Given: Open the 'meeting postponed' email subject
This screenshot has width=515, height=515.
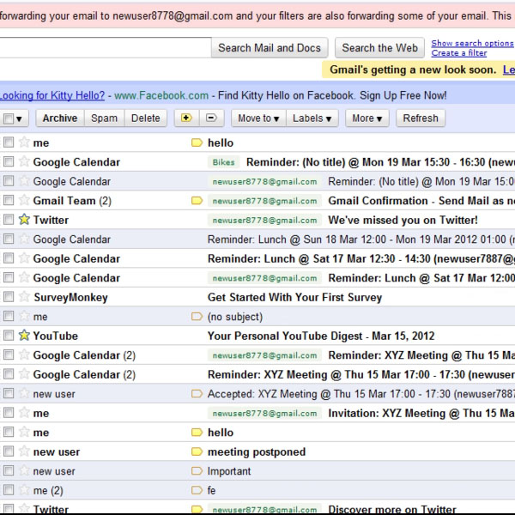Looking at the screenshot, I should [x=257, y=451].
